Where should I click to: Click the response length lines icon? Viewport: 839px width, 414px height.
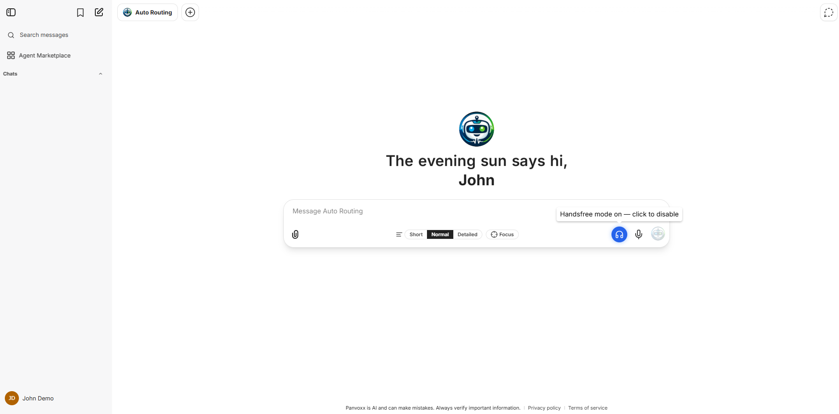pyautogui.click(x=399, y=234)
